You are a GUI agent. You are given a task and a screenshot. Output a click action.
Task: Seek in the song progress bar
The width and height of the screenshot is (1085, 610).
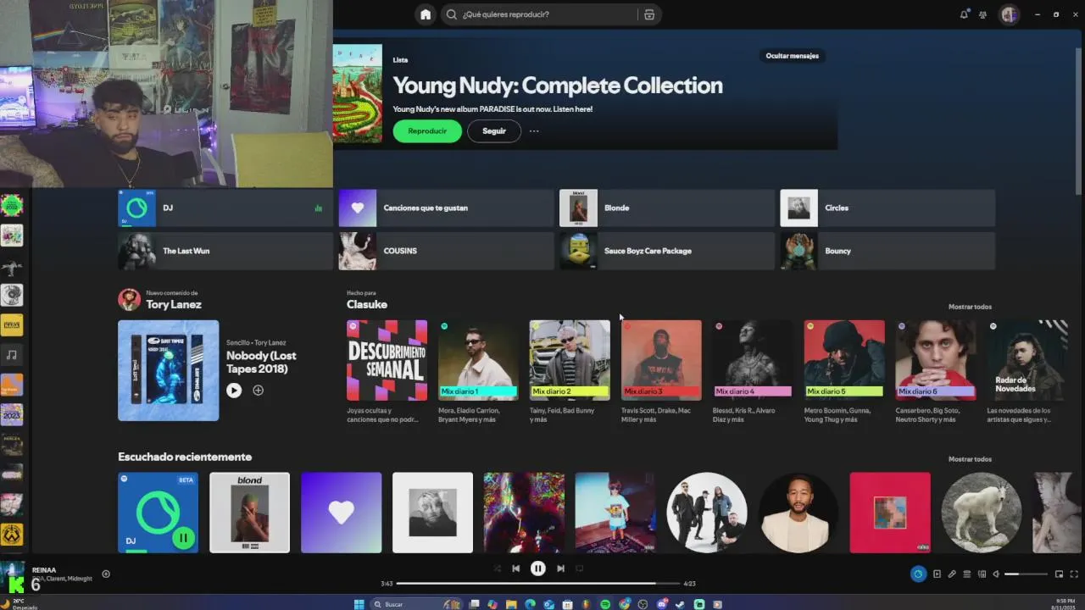click(x=538, y=583)
